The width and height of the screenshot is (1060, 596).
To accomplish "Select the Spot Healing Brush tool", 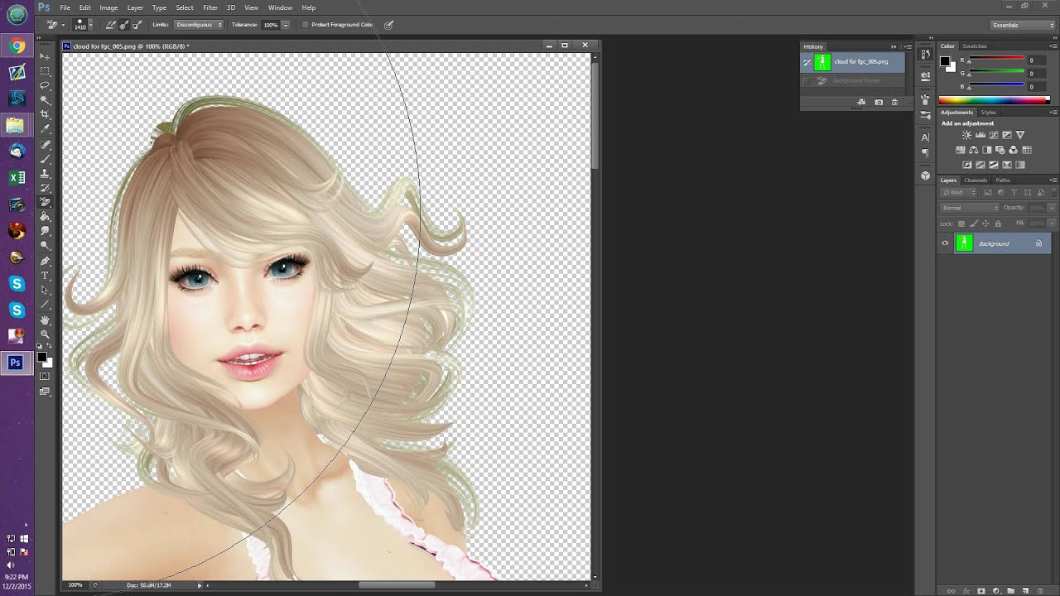I will point(45,144).
